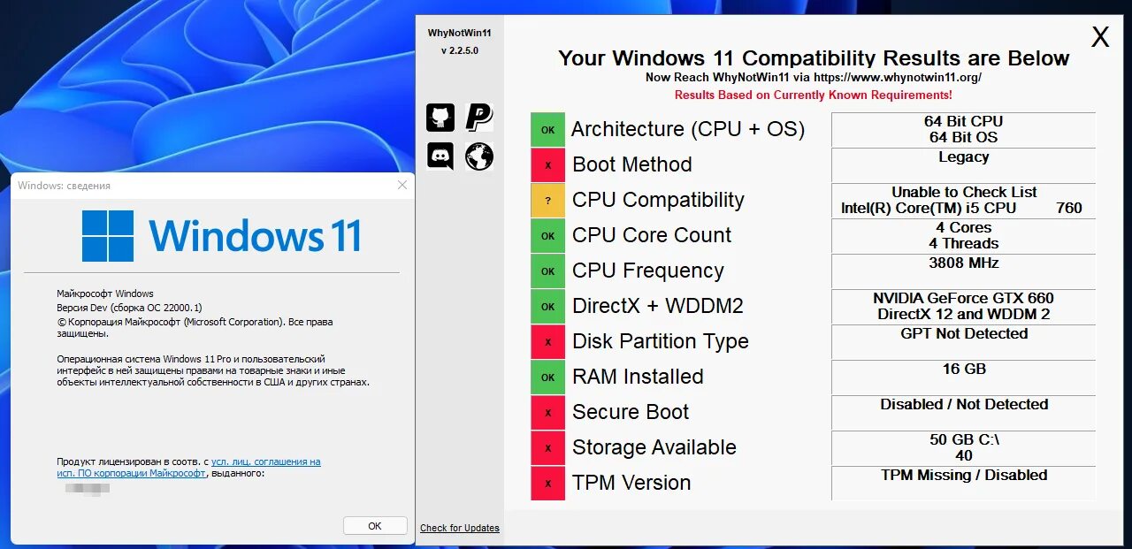
Task: Click the Secure Boot label
Action: (631, 412)
